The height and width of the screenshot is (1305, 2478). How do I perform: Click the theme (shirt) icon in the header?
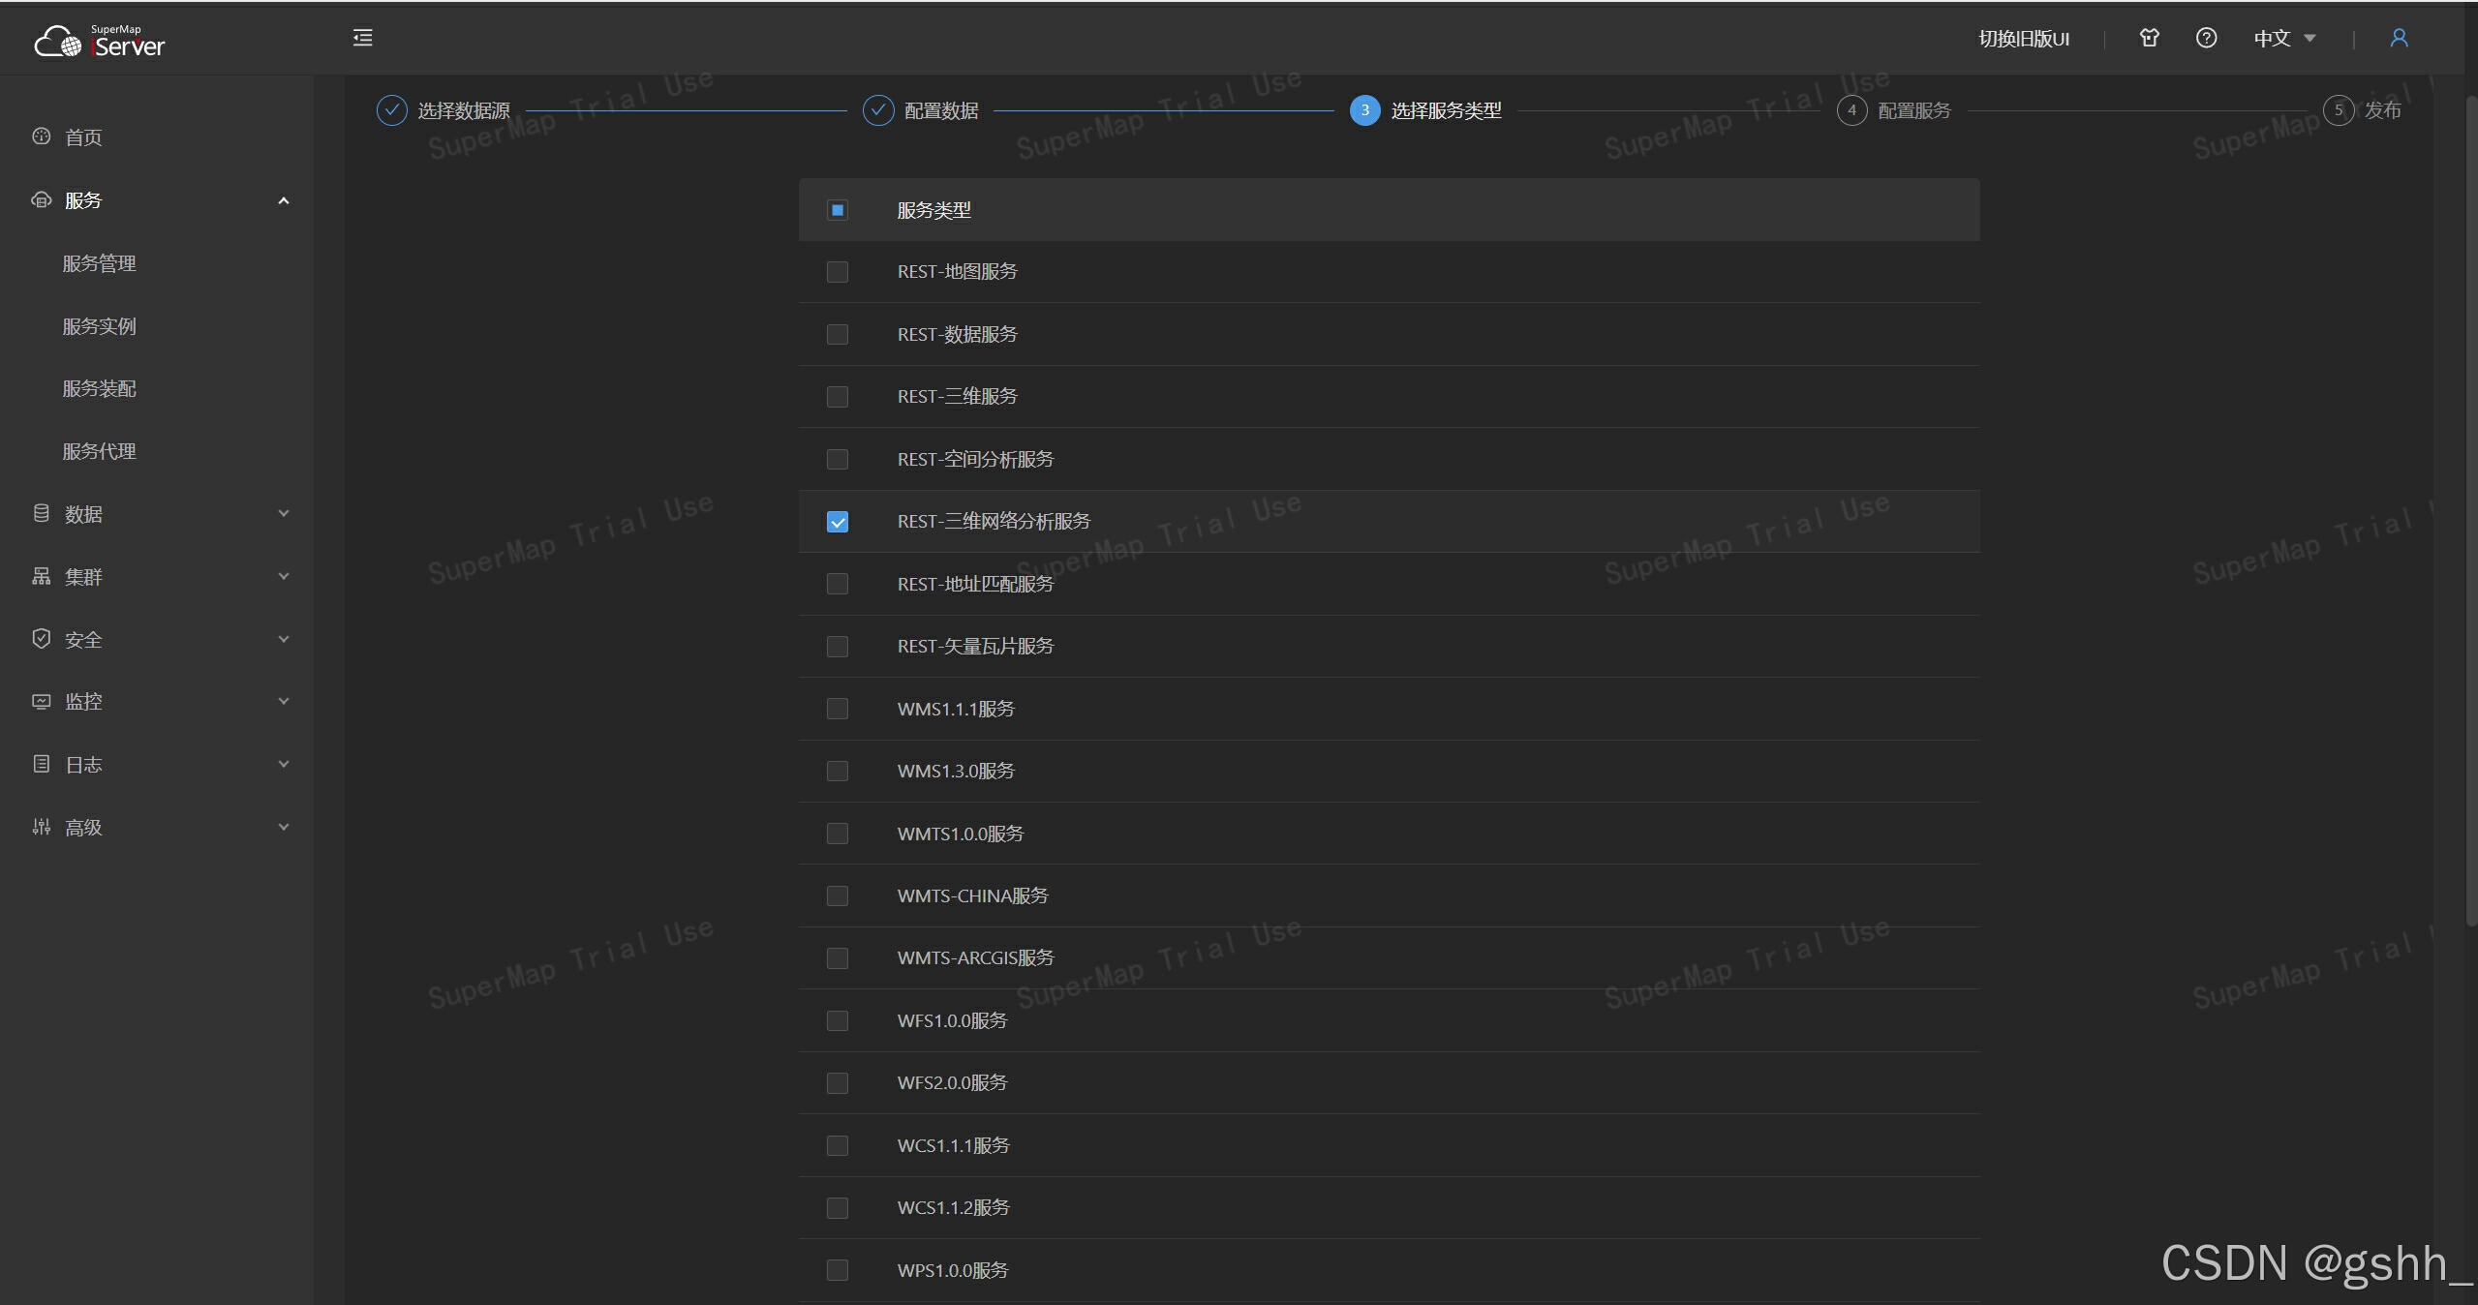[x=2149, y=38]
